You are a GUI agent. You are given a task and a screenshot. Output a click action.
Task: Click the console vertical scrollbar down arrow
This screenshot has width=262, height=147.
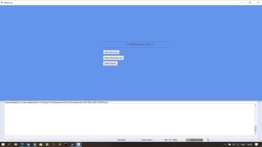tap(255, 133)
